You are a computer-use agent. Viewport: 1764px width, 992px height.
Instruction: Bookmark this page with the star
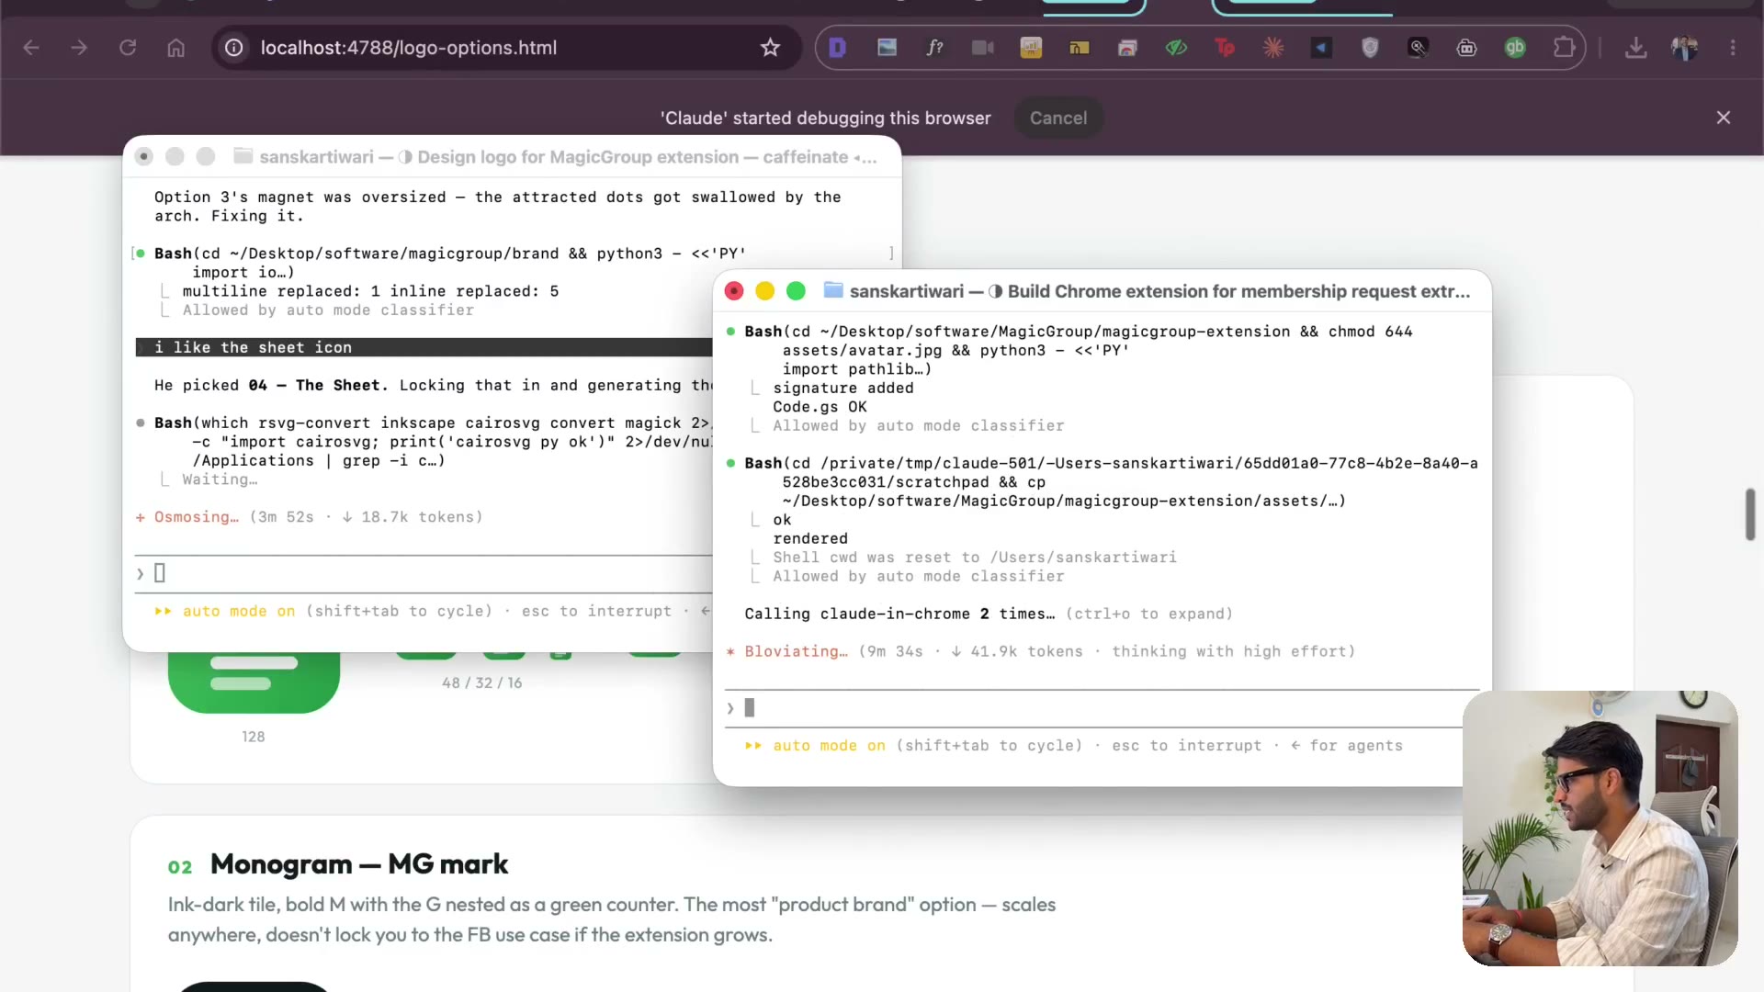coord(770,48)
